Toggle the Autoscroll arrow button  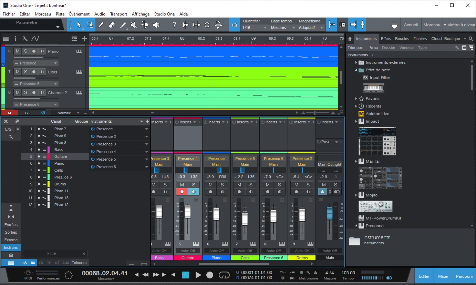(x=353, y=25)
